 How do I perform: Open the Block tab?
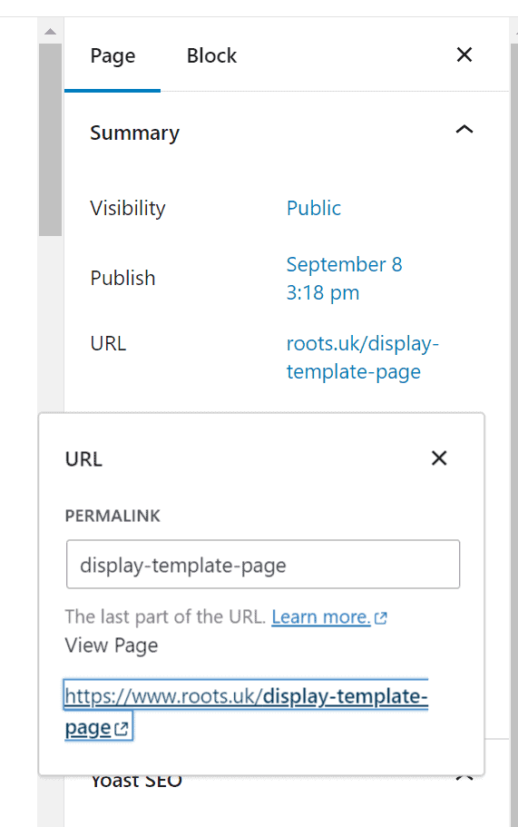(212, 56)
